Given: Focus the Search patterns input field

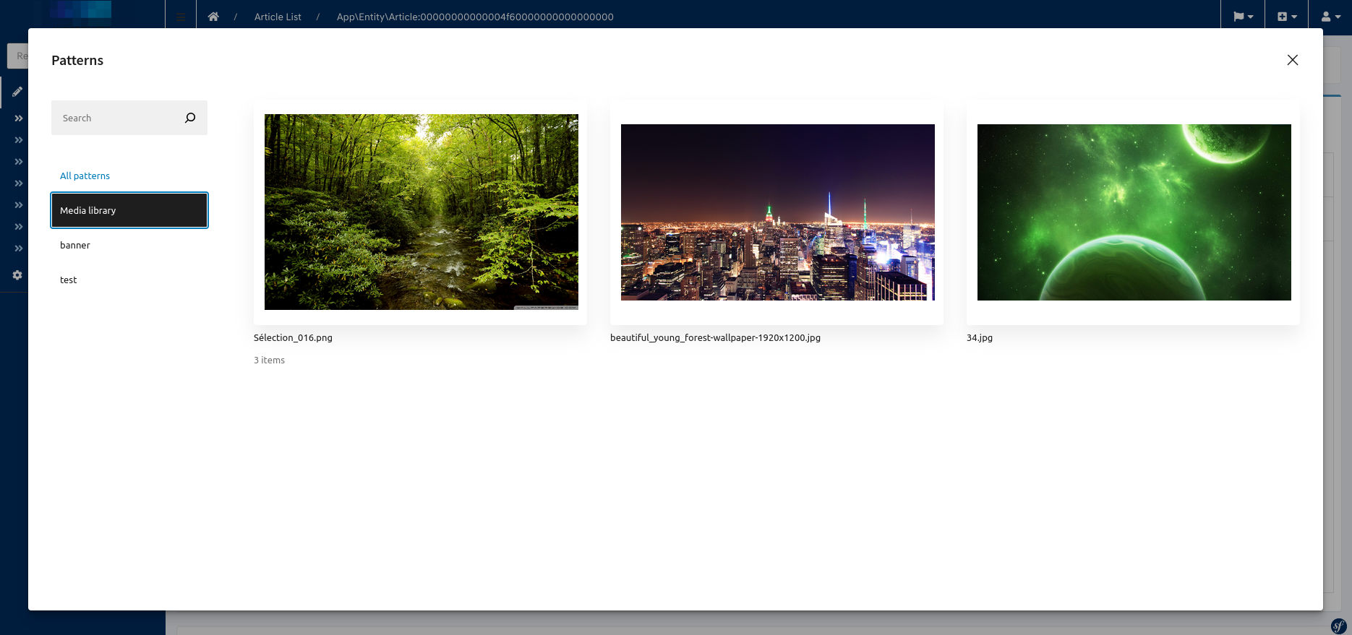Looking at the screenshot, I should tap(116, 118).
